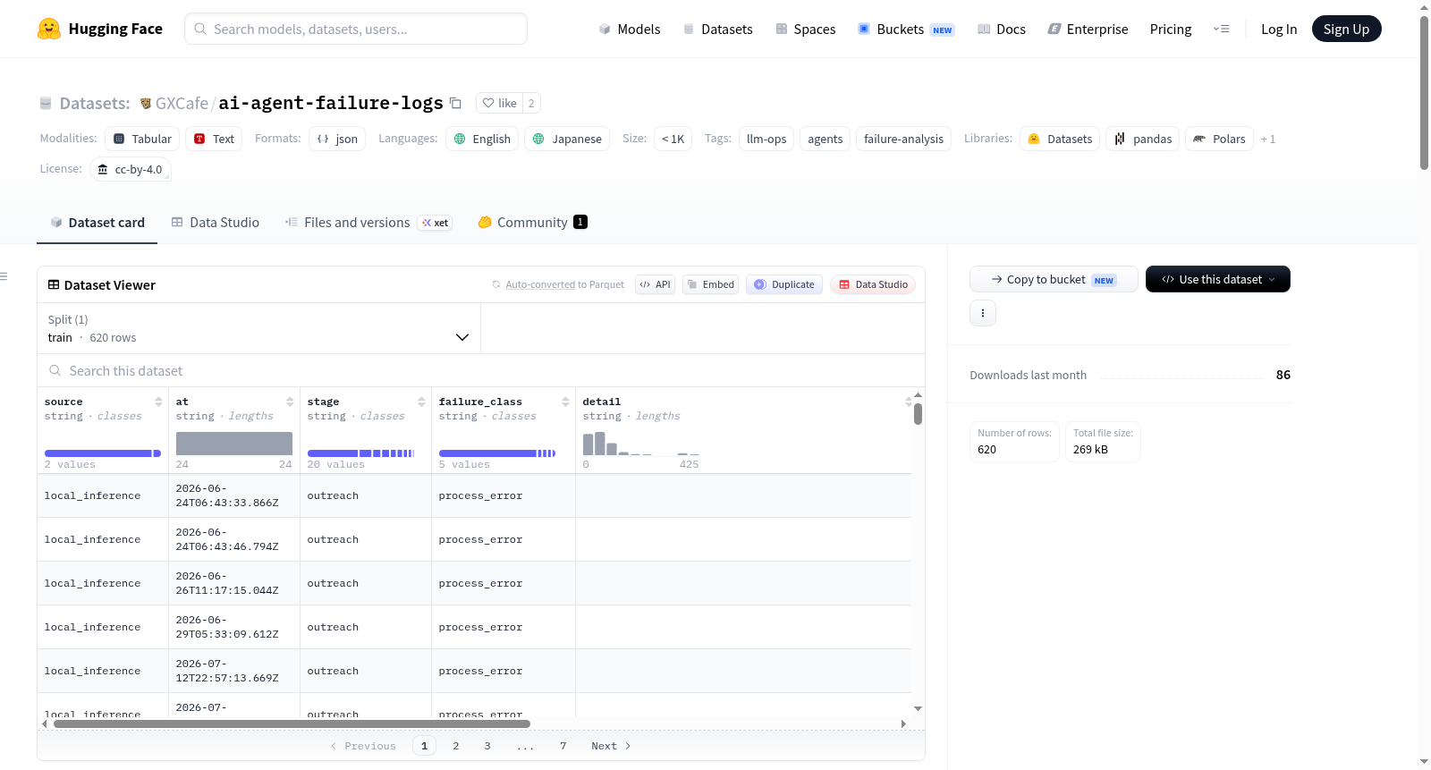Click the Hugging Face logo icon
The width and height of the screenshot is (1431, 770).
click(49, 29)
